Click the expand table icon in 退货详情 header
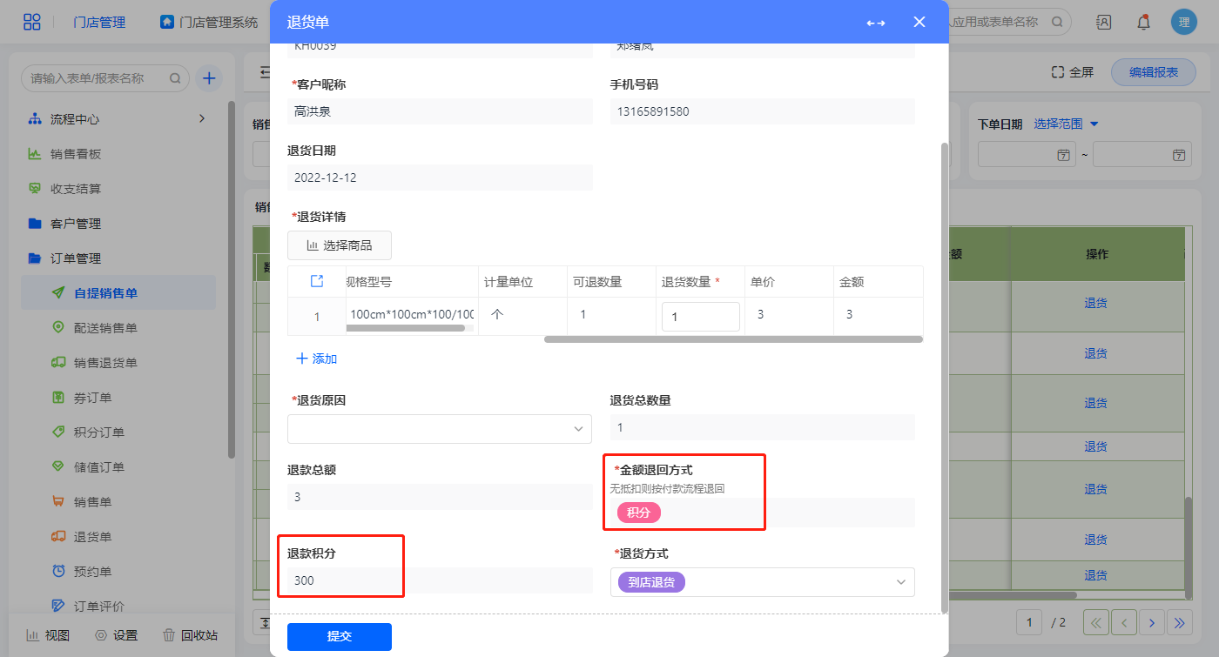The width and height of the screenshot is (1219, 657). coord(317,281)
